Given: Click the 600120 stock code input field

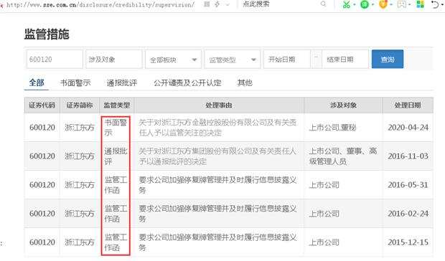Looking at the screenshot, I should click(55, 60).
